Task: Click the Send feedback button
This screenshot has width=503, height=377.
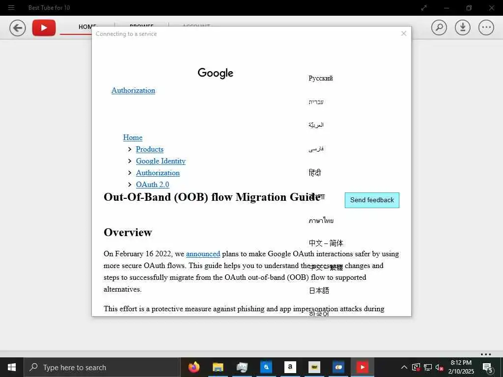Action: (372, 200)
